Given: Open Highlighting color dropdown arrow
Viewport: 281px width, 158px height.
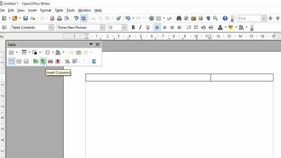Looking at the screenshot, I should (236, 27).
